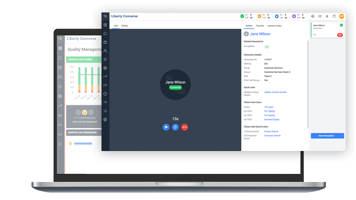Select the dialpad icon below the call timer
Screen dimensions: 356x200
pyautogui.click(x=175, y=127)
